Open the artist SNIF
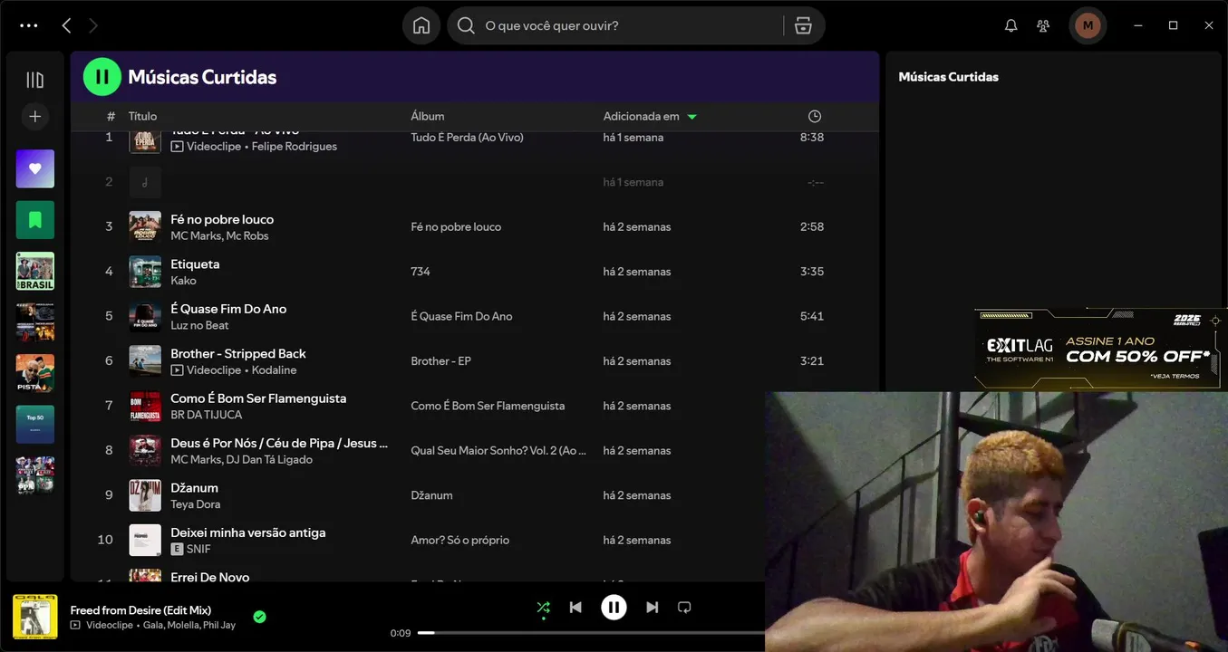 pyautogui.click(x=198, y=549)
